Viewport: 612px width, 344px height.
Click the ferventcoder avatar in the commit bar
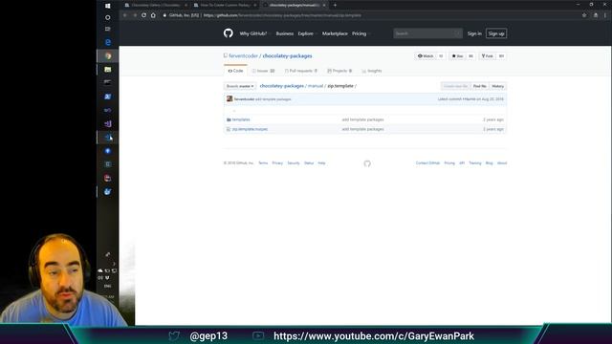point(229,98)
